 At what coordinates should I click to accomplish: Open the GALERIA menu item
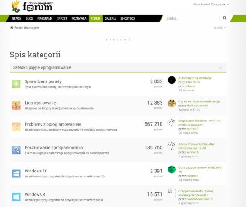point(110,19)
